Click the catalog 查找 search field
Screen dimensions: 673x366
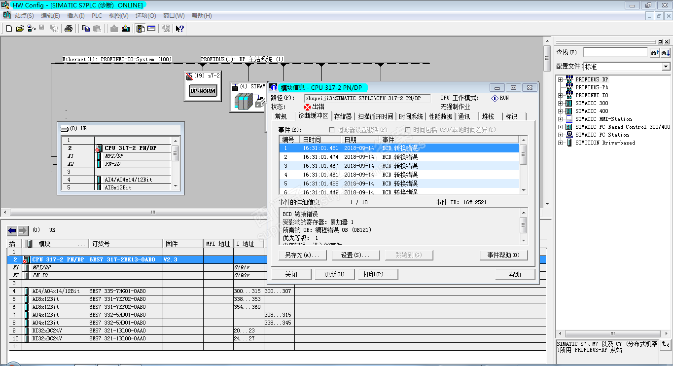615,52
